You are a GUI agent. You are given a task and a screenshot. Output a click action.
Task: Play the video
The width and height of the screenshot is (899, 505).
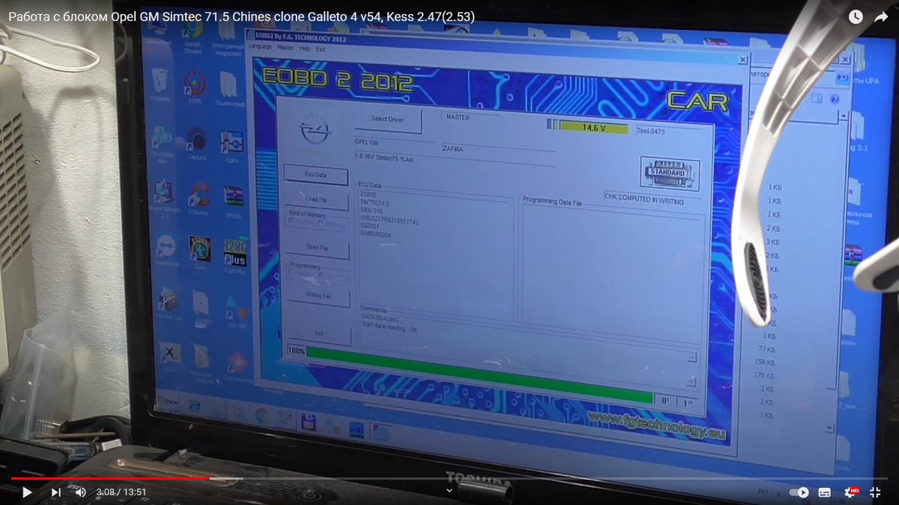pyautogui.click(x=27, y=492)
